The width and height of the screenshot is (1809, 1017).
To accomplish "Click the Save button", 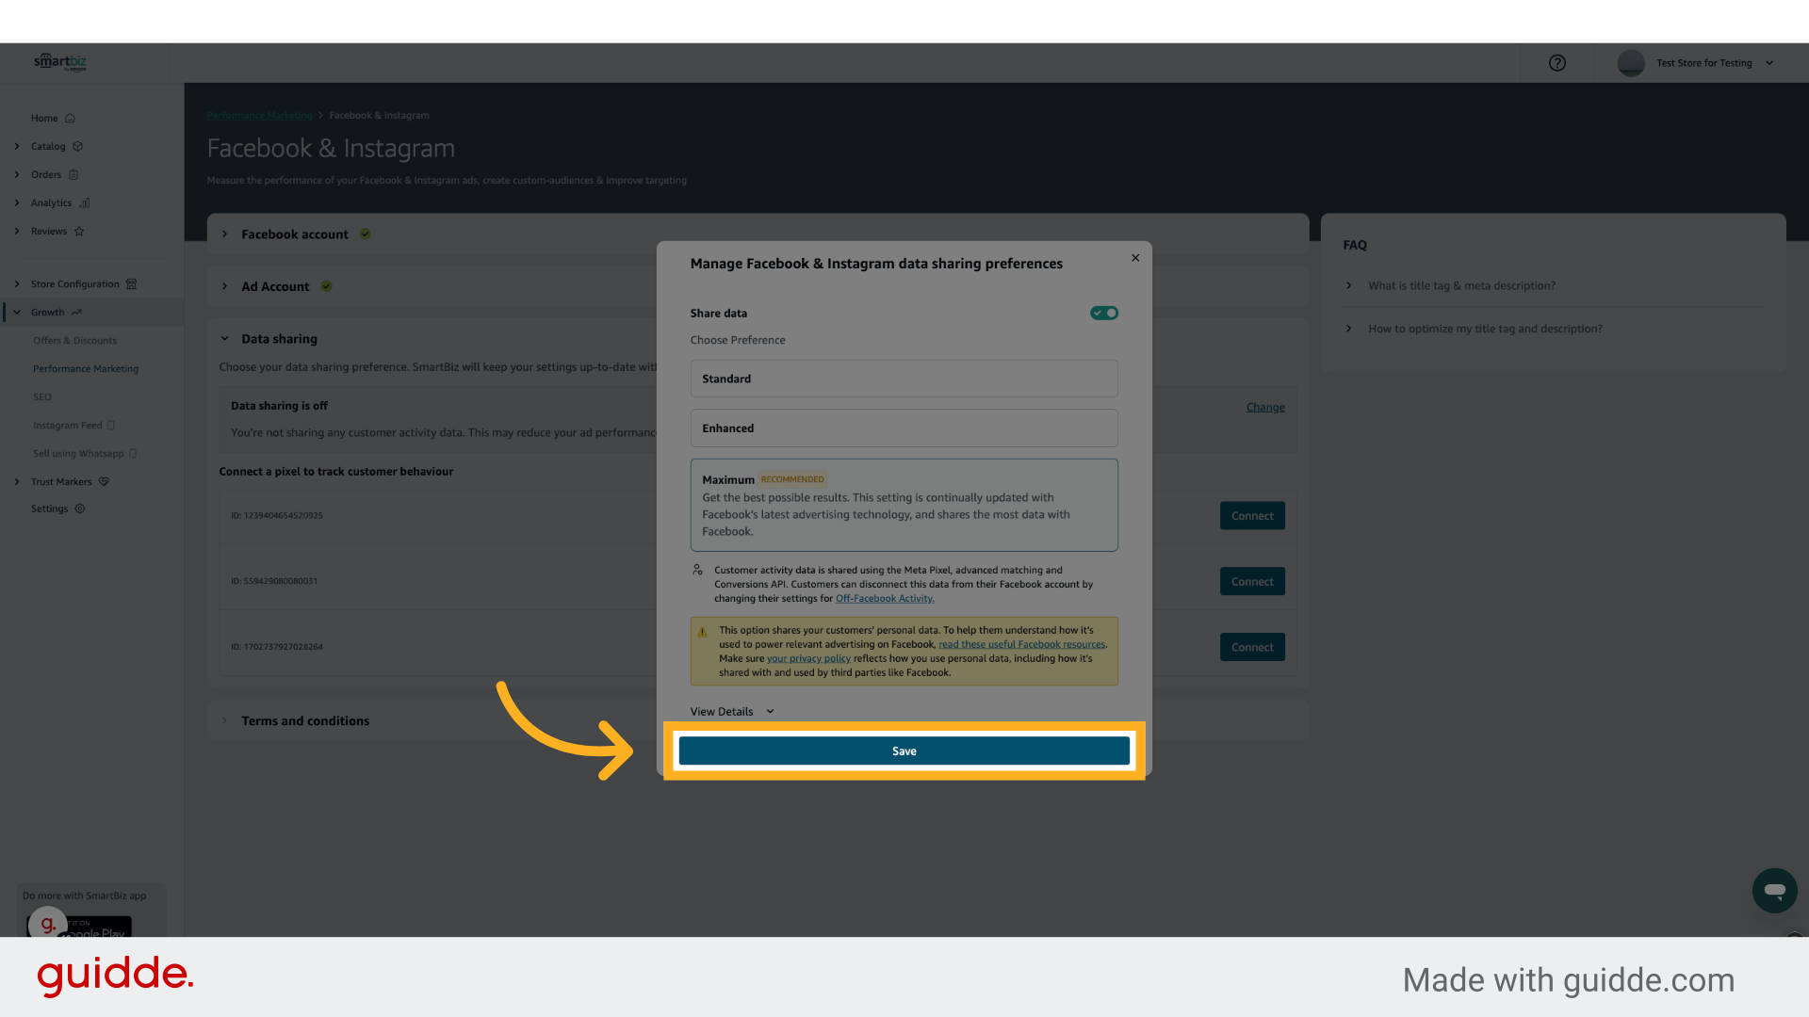I will (x=904, y=751).
